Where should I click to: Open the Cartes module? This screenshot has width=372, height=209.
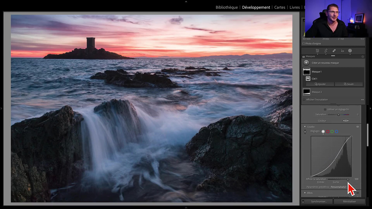pos(280,7)
